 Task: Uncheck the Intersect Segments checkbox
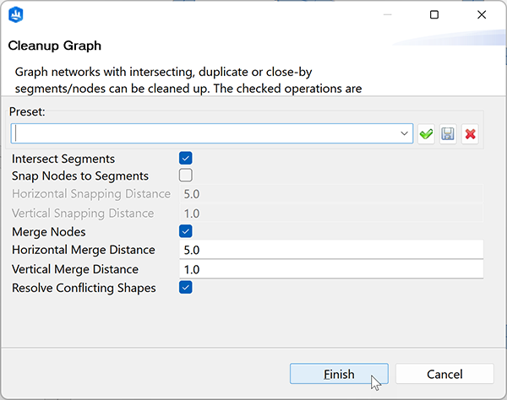[186, 158]
